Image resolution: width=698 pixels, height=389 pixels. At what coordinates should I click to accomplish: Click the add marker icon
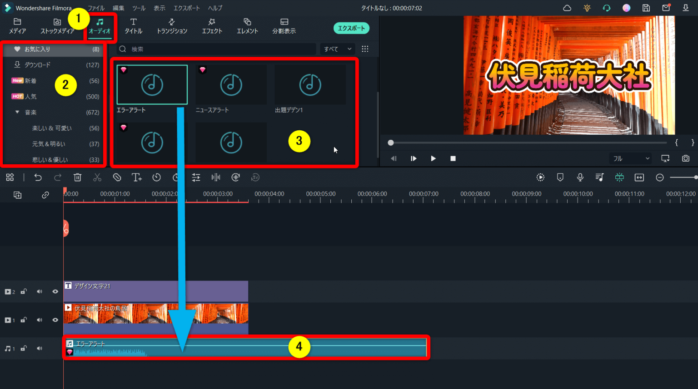tap(560, 177)
